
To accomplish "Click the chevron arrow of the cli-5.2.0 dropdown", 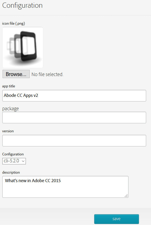I will 23,161.
